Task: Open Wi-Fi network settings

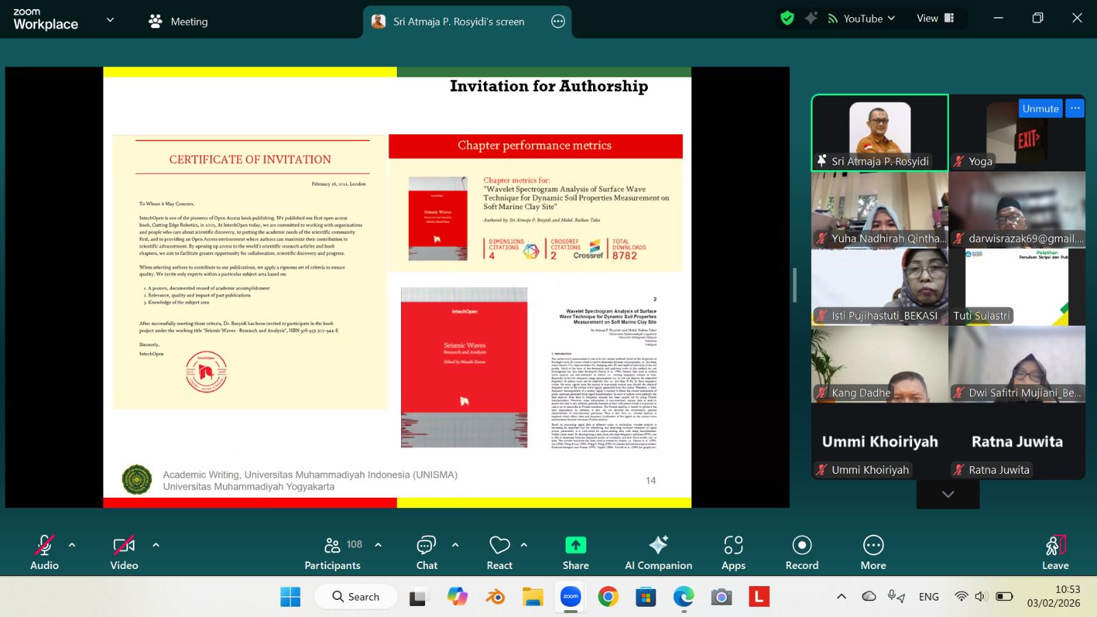Action: [961, 596]
